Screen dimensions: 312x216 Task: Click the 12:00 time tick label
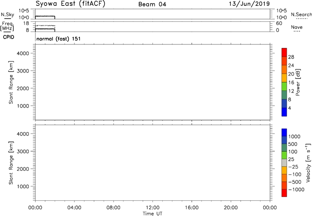(152, 208)
